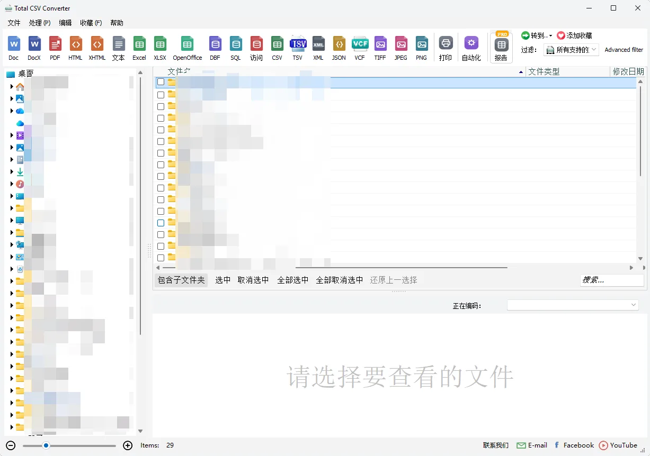Screen dimensions: 650x456
Task: Open the Facebook link
Action: pos(574,445)
